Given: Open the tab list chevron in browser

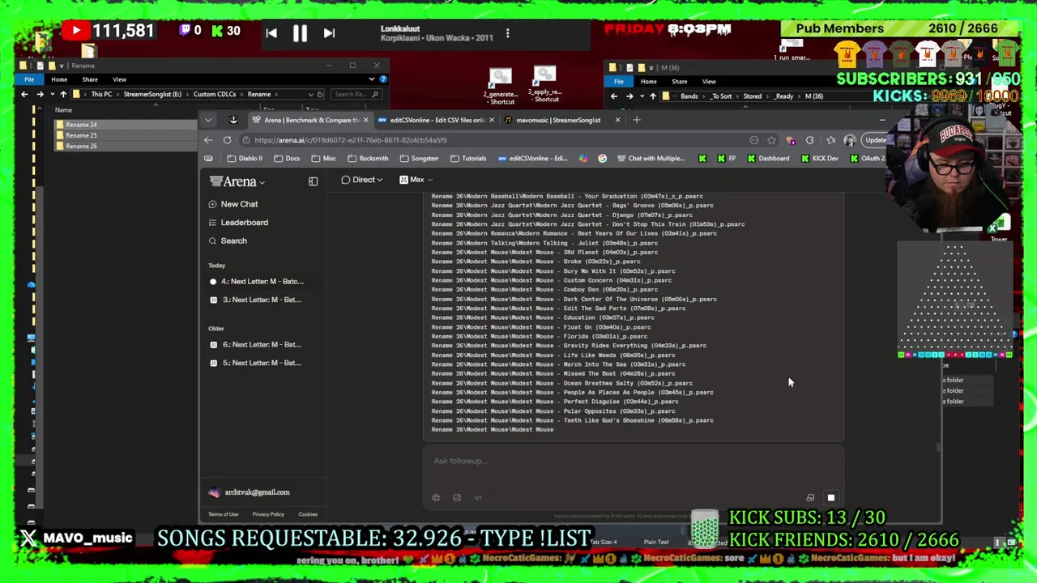Looking at the screenshot, I should tap(208, 120).
